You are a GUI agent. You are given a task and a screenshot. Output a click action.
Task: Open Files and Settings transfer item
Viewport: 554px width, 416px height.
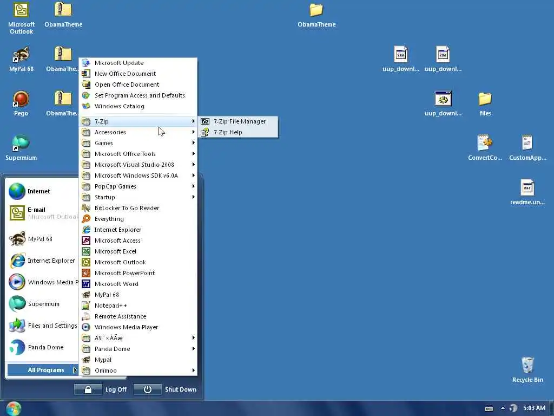[x=42, y=326]
